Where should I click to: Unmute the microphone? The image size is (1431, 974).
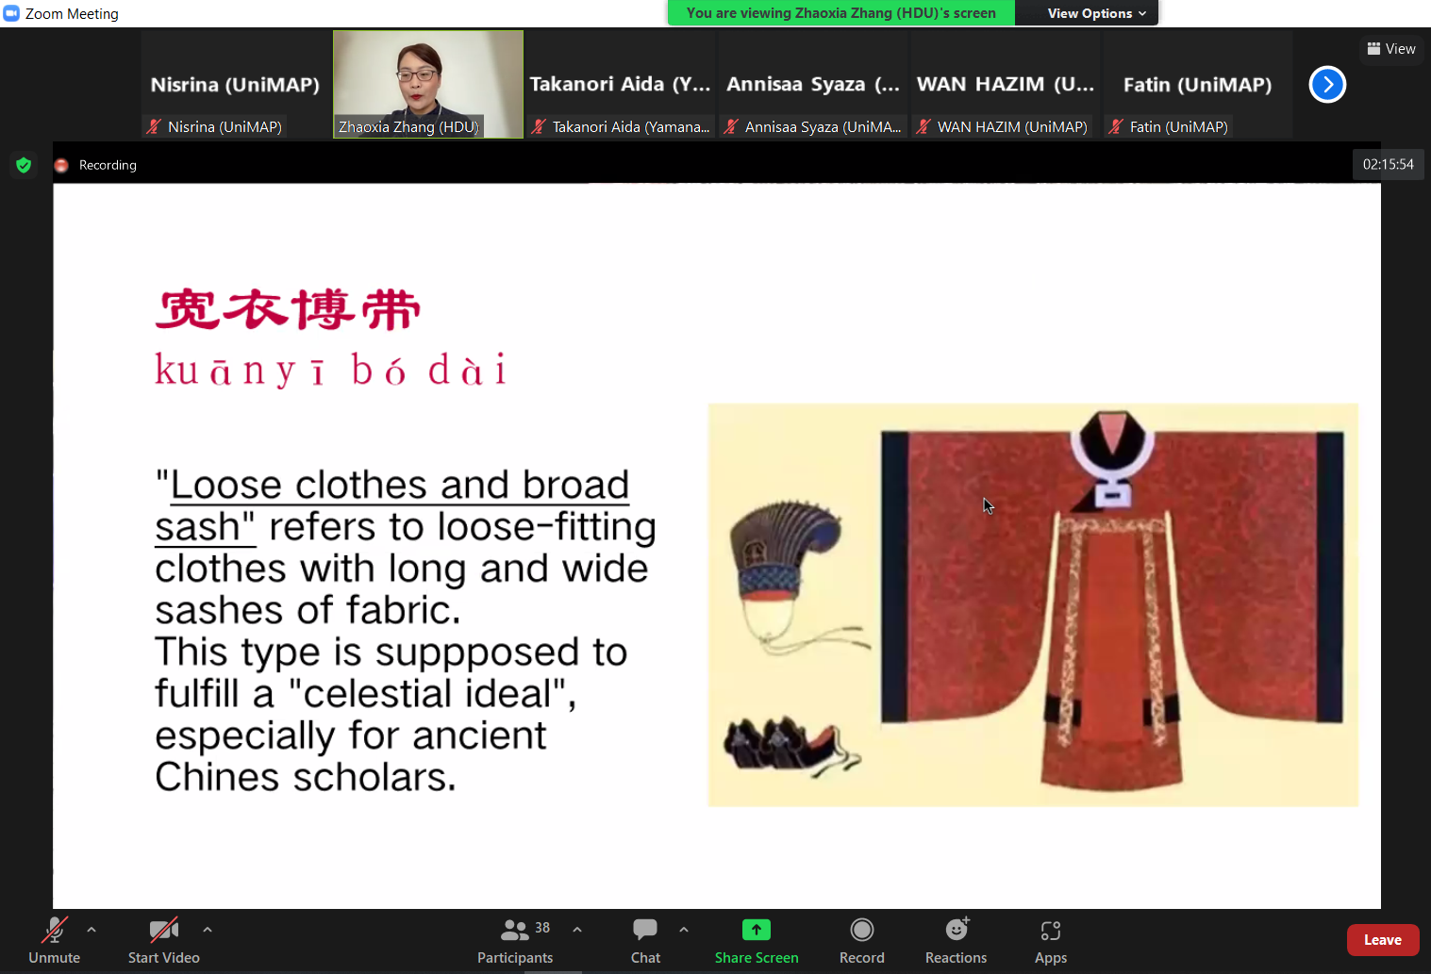[x=54, y=931]
